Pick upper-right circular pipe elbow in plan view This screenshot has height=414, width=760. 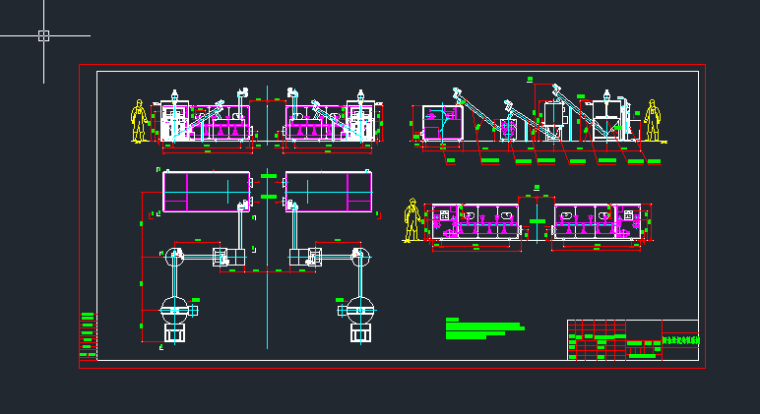click(x=361, y=257)
